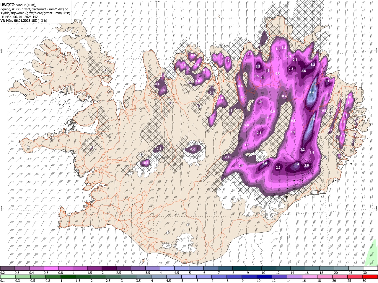Pick the violet 12 swatch, bottom legend row
Viewport: 378px width, 283px height.
pyautogui.click(x=279, y=277)
